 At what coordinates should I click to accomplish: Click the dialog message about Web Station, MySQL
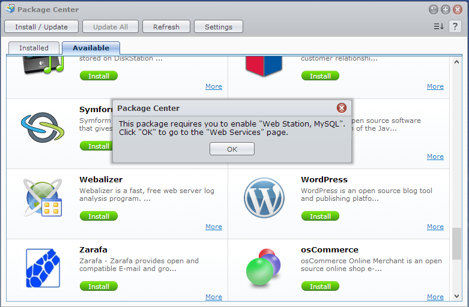(x=232, y=128)
